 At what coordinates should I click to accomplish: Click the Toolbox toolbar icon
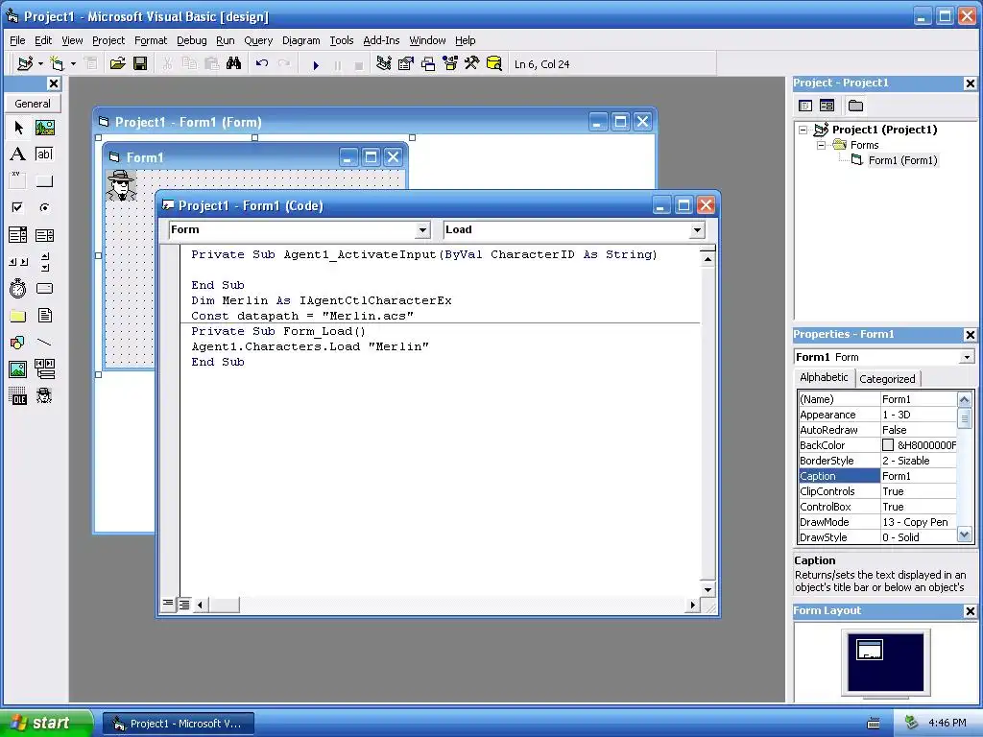coord(472,64)
